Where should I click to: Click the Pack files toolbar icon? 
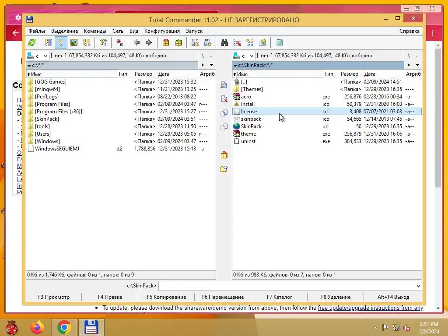pyautogui.click(x=166, y=43)
